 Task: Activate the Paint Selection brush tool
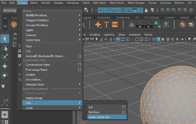5,57
